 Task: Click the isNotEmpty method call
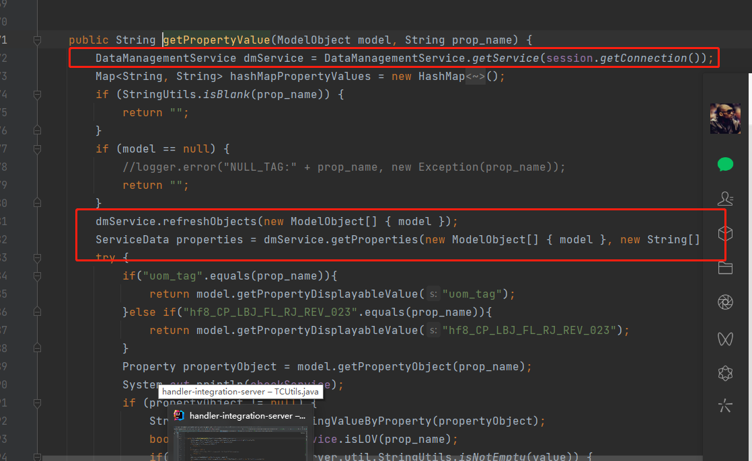(492, 457)
